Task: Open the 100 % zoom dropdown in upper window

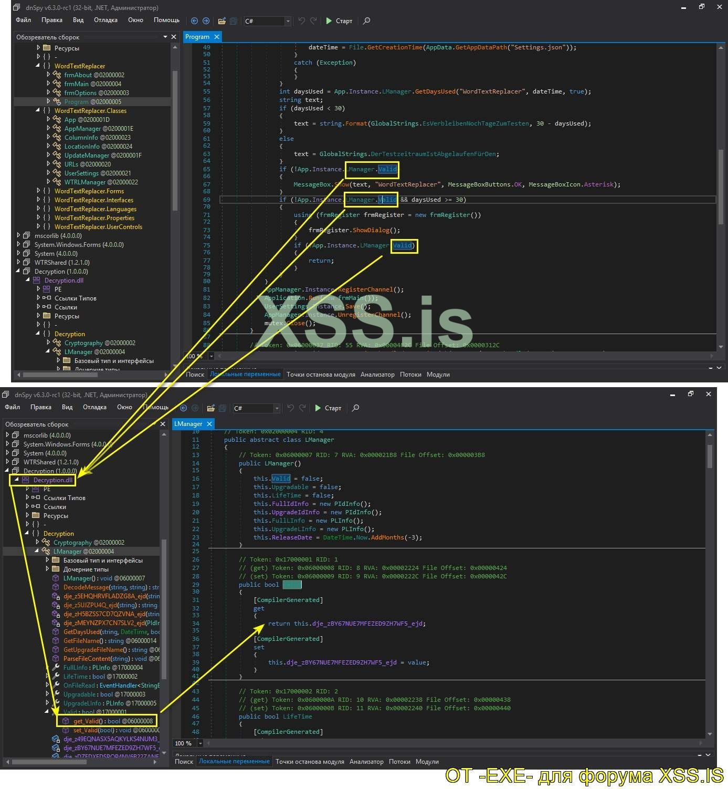Action: point(212,356)
